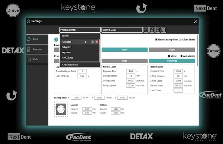Click Bottom Layer Count field
The height and width of the screenshot is (144, 223).
click(x=178, y=90)
